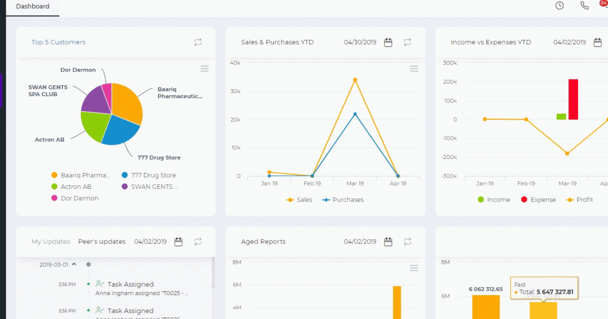Toggle the Profit legend entry
The height and width of the screenshot is (319, 608).
click(x=580, y=200)
